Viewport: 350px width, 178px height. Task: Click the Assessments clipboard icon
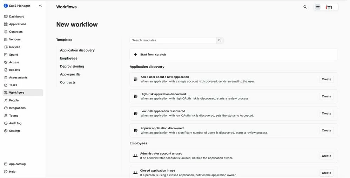point(6,77)
